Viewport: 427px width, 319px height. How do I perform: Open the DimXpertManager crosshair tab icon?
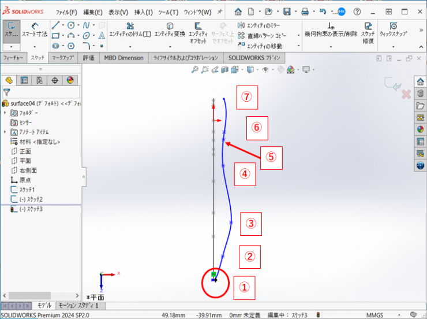coord(55,80)
